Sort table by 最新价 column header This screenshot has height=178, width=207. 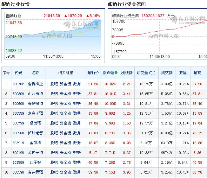(93, 73)
